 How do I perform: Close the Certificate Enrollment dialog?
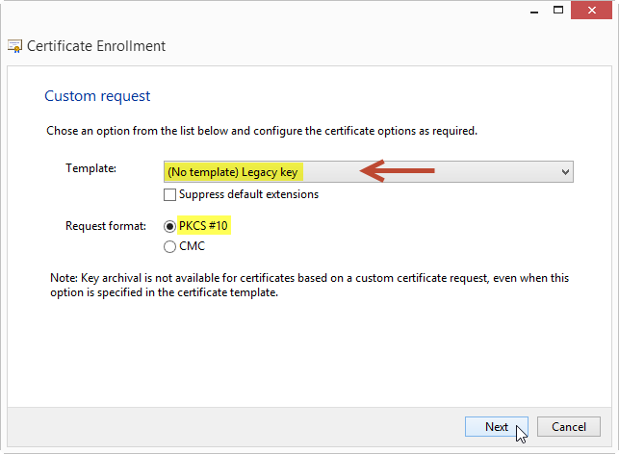point(591,11)
